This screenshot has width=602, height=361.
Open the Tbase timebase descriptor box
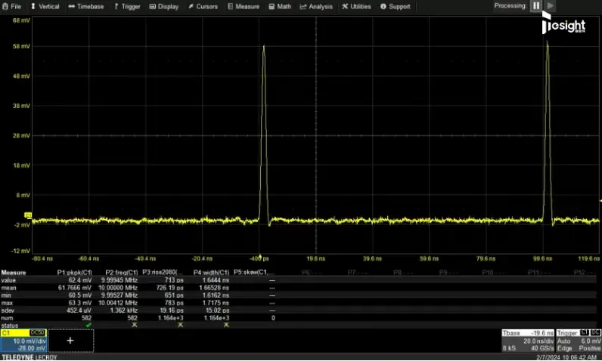click(x=529, y=341)
